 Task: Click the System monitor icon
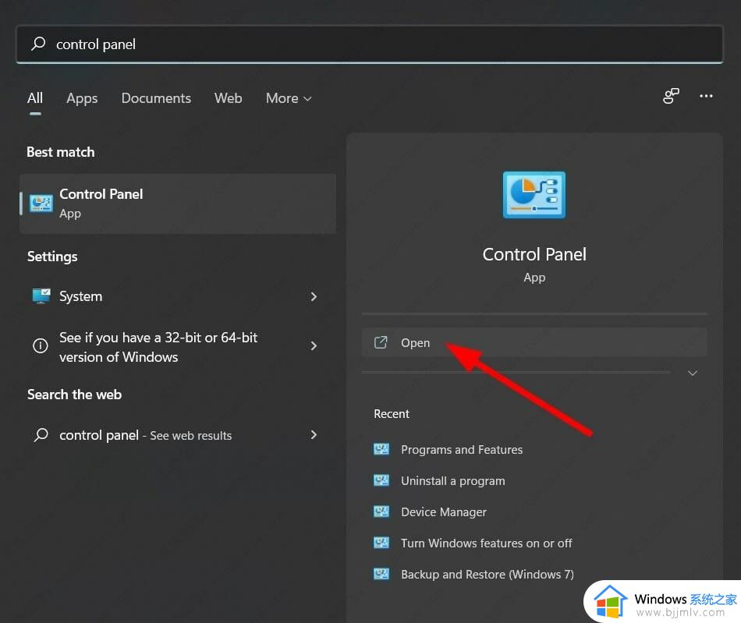click(41, 296)
